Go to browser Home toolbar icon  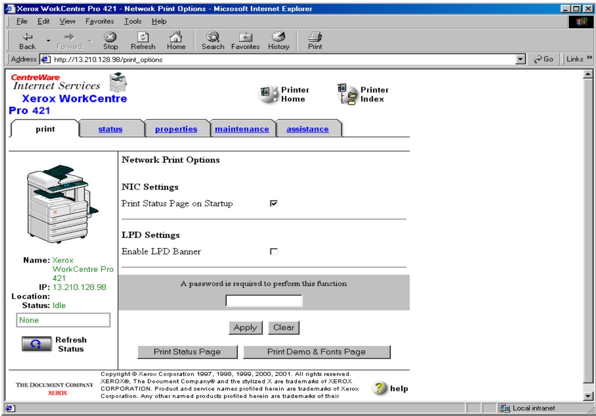pos(176,40)
